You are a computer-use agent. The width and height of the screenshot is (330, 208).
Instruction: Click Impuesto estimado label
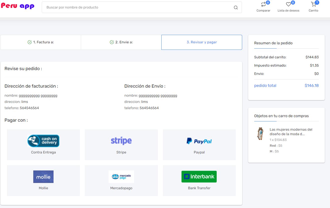270,65
